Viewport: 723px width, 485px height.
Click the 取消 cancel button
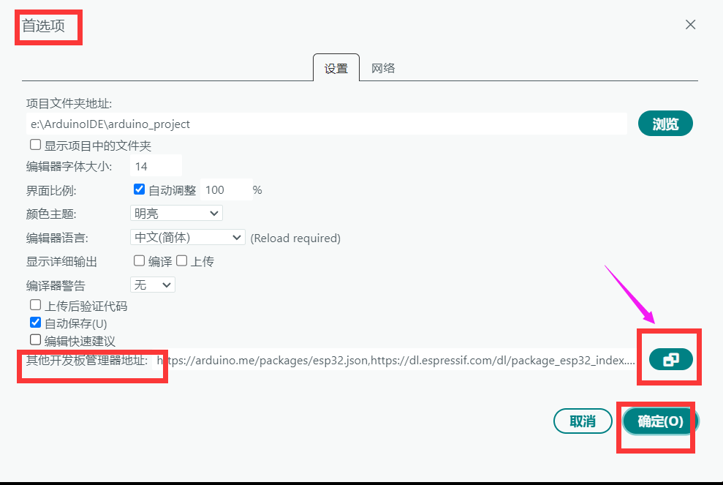(x=583, y=421)
